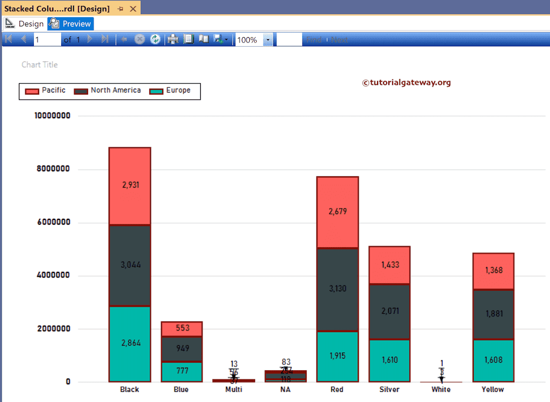Click the Stop Rendering icon

pyautogui.click(x=140, y=39)
